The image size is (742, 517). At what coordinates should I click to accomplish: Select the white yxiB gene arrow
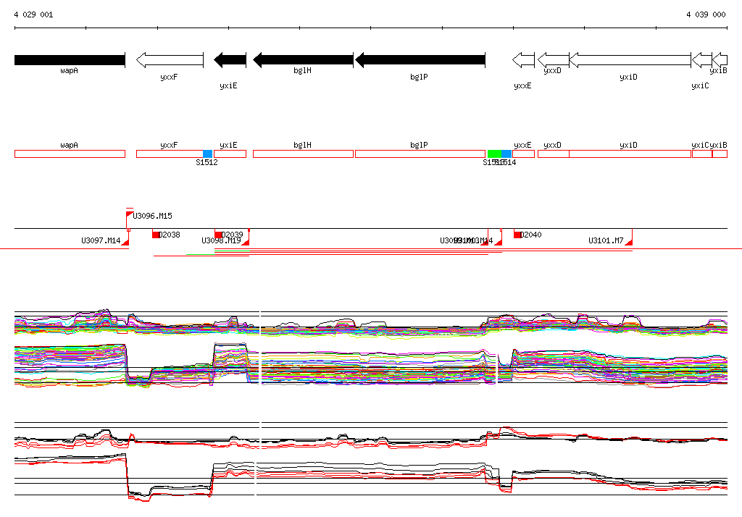tap(720, 60)
